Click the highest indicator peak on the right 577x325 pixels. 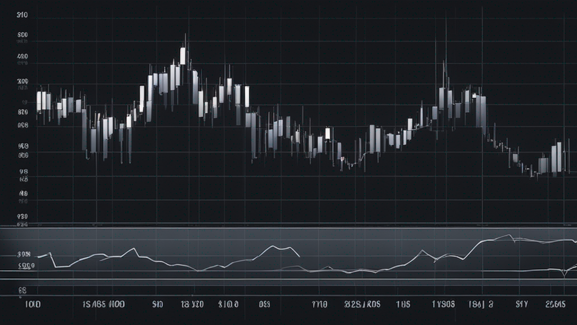(511, 235)
